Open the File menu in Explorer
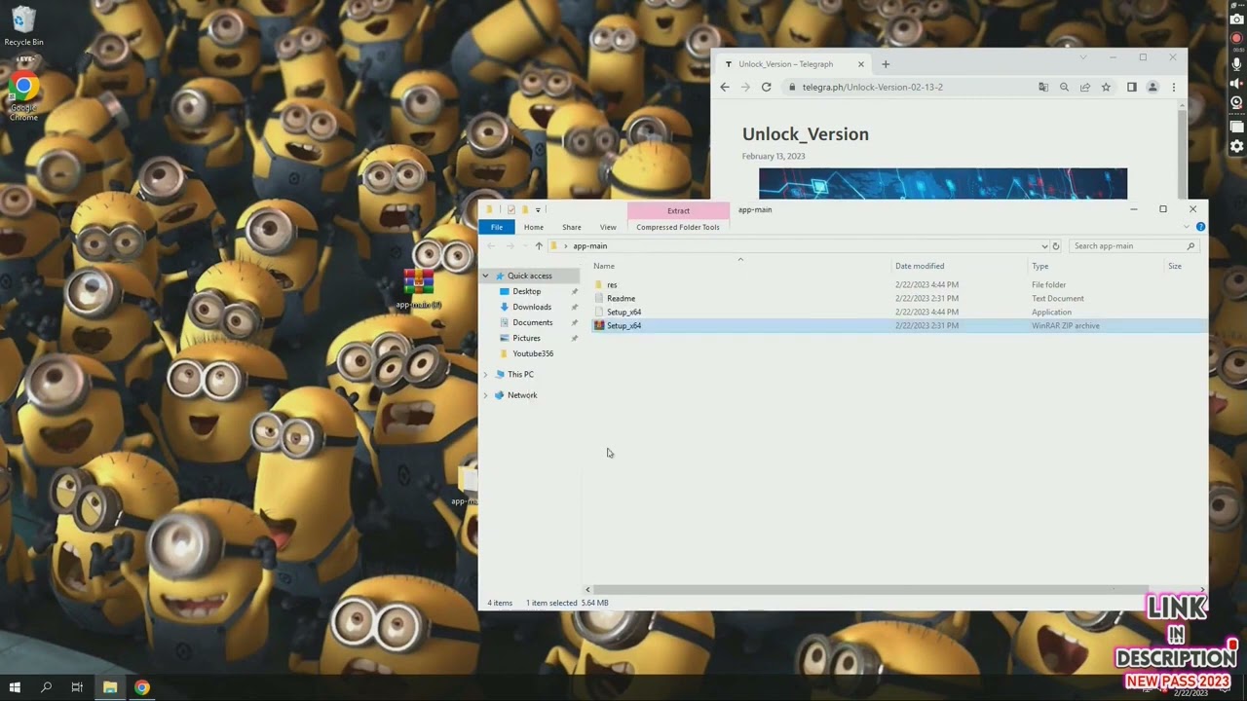The height and width of the screenshot is (701, 1247). click(x=497, y=227)
